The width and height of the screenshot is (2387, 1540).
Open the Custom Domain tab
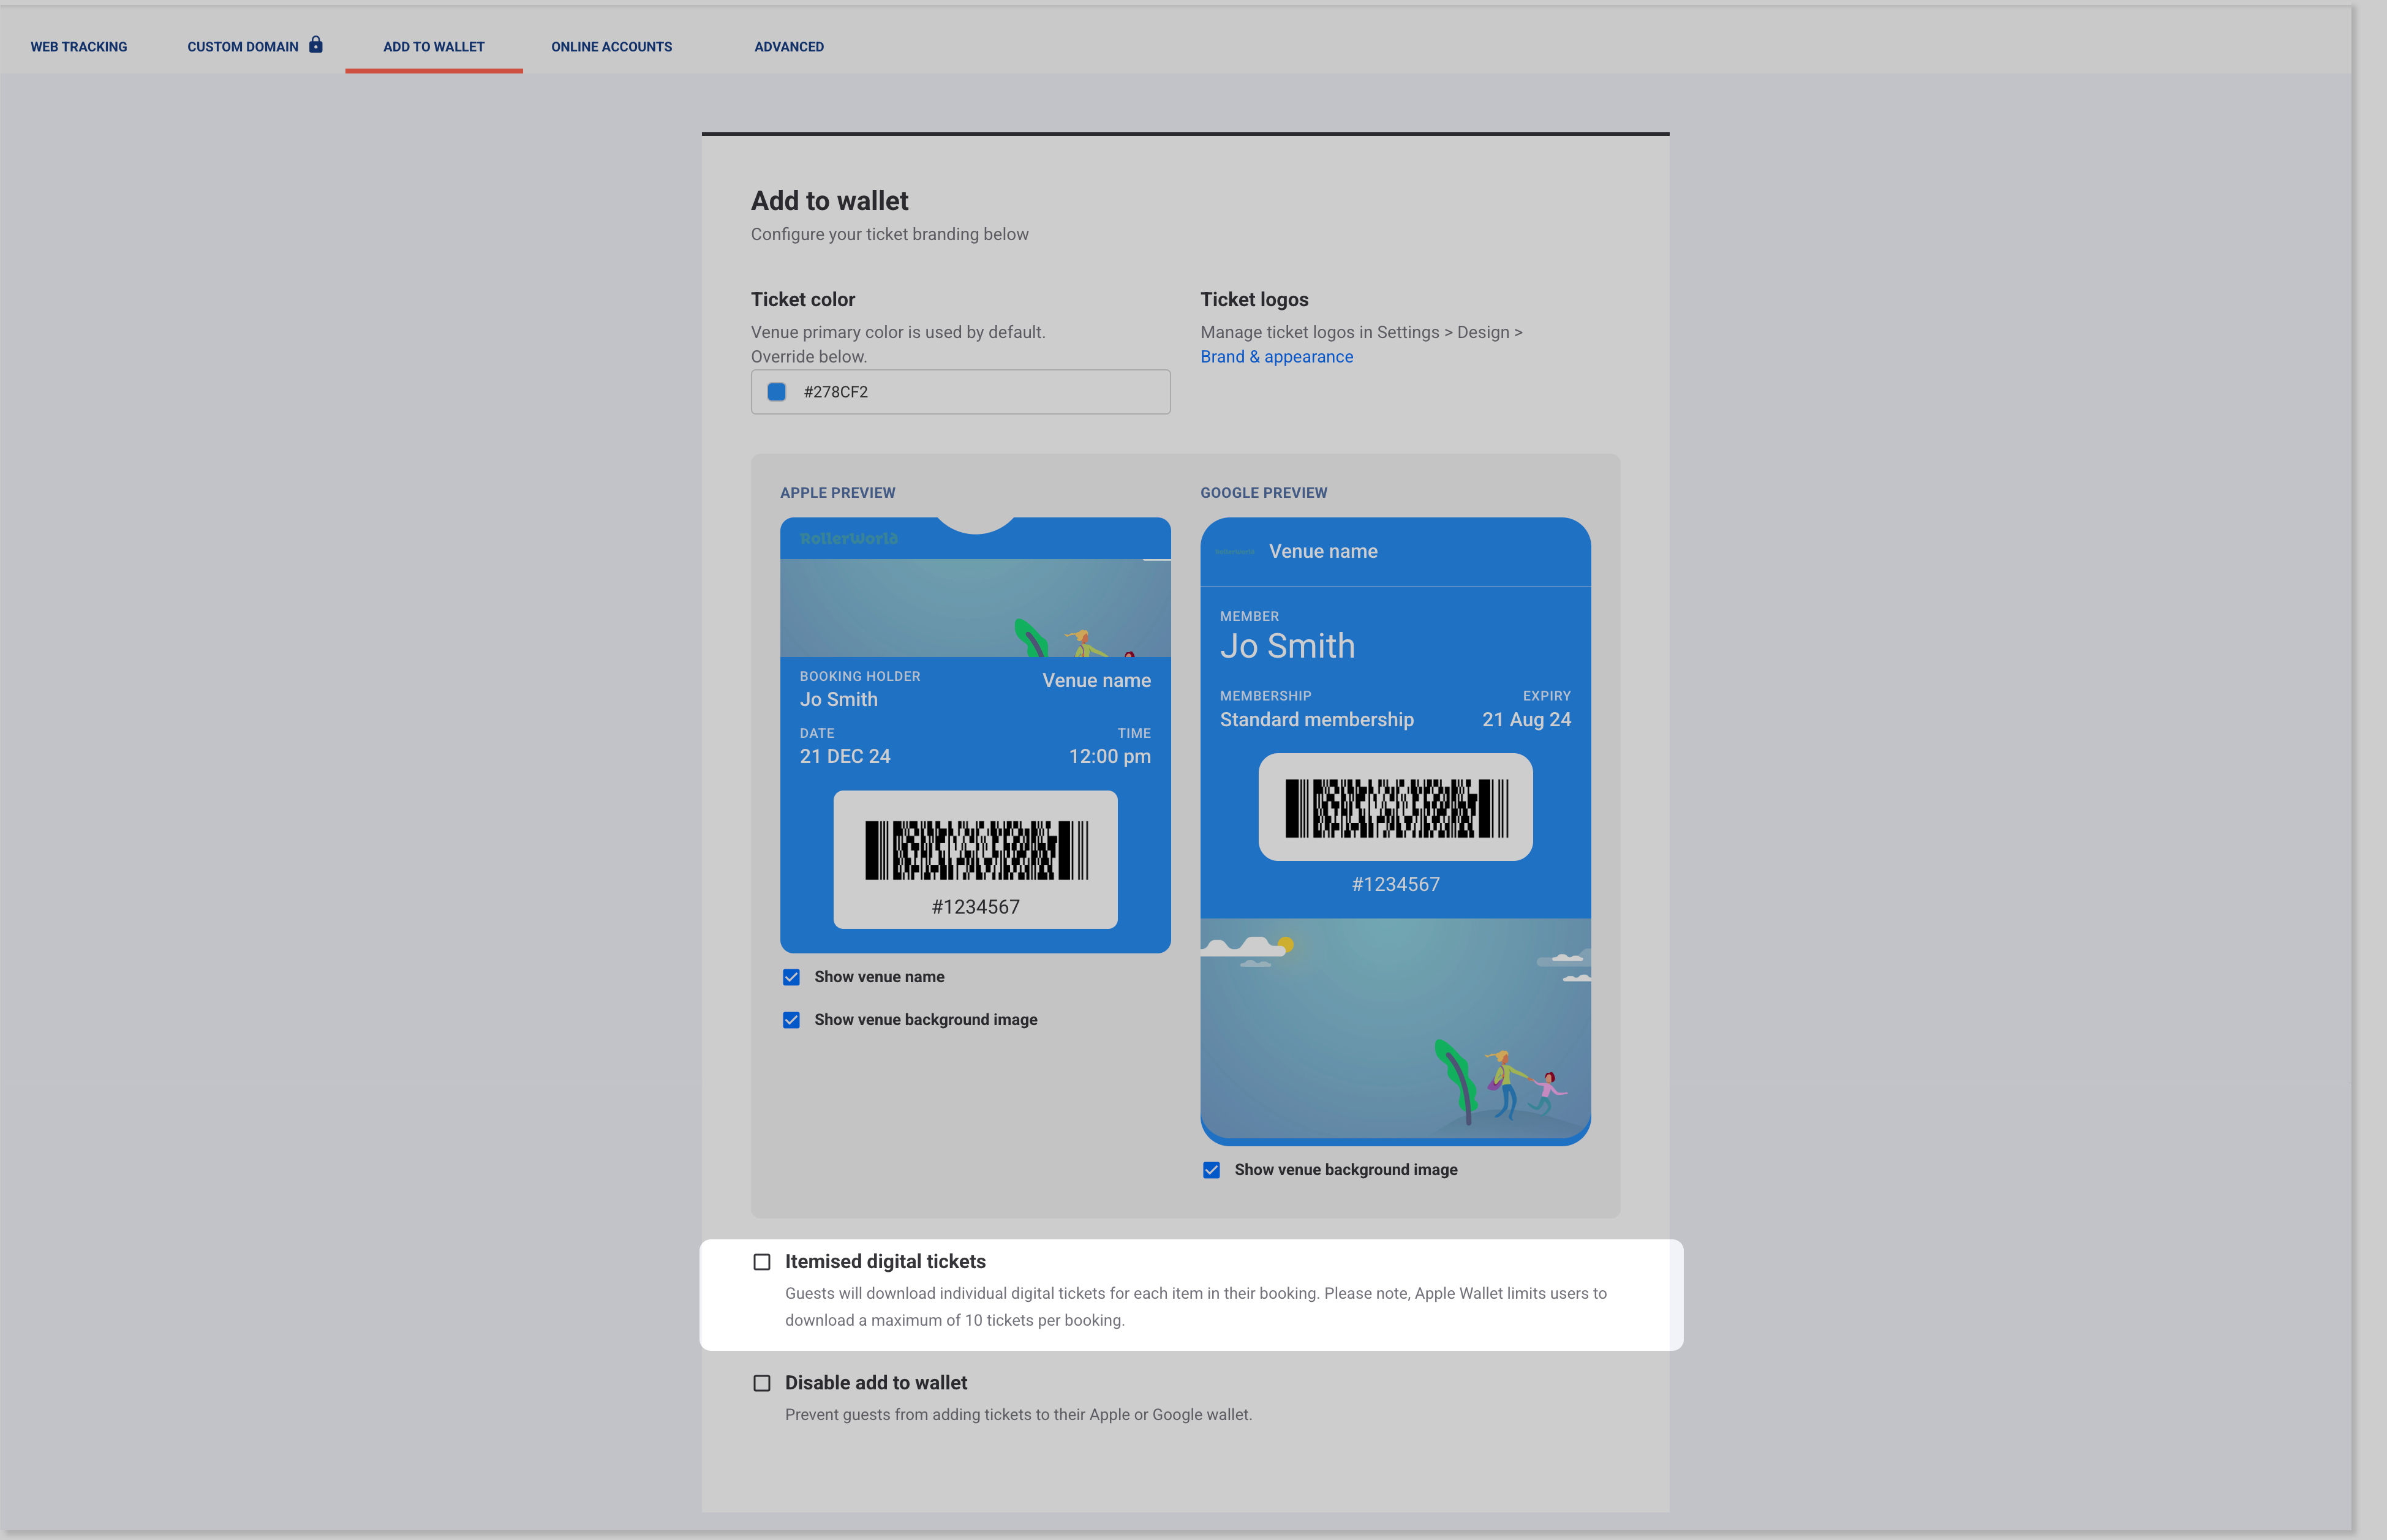[243, 47]
